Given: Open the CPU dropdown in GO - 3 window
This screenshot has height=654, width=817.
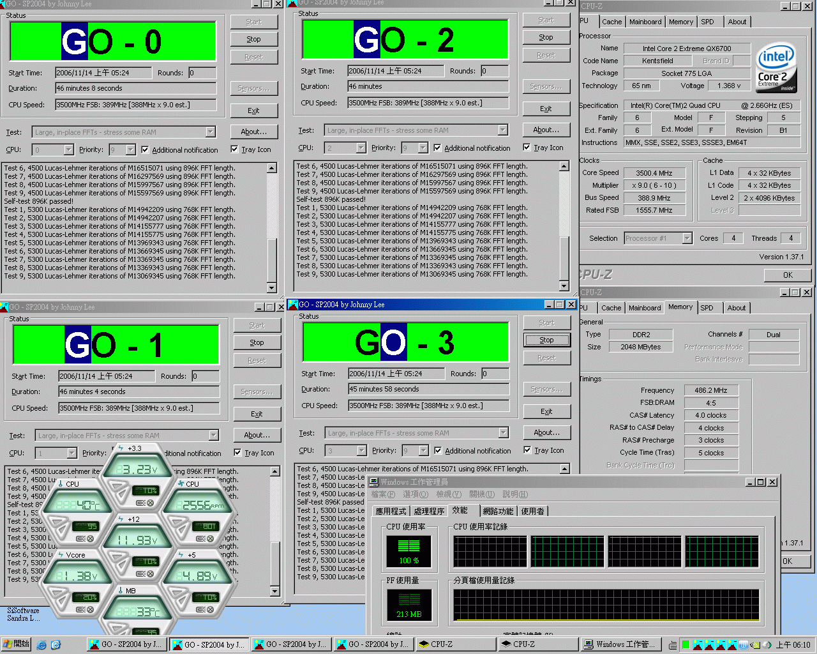Looking at the screenshot, I should click(361, 450).
